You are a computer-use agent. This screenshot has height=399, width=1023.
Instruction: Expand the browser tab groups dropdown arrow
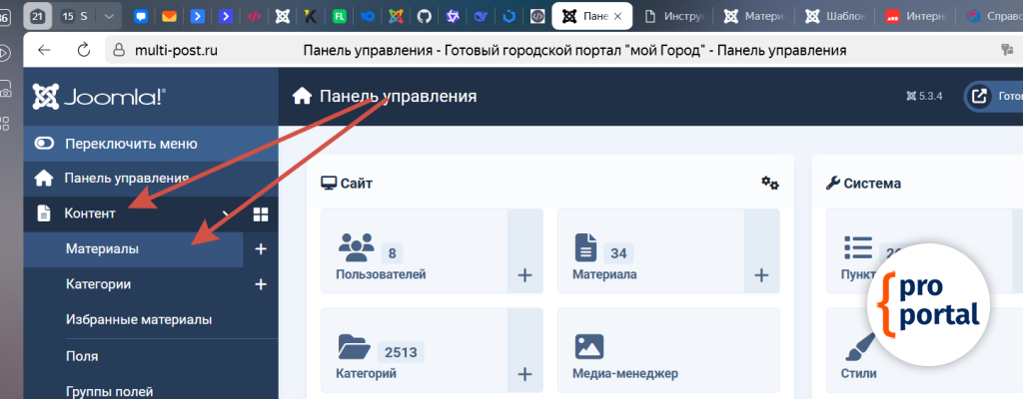(108, 16)
